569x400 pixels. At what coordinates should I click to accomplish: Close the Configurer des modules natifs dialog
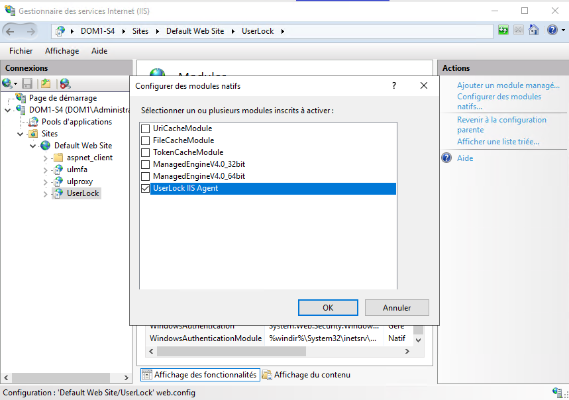(423, 85)
